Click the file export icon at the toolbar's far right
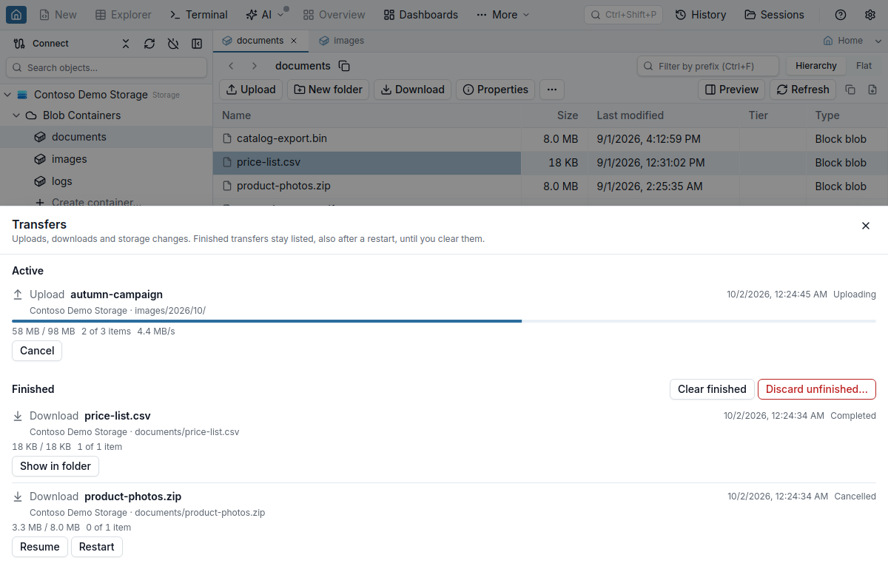Screen dimensions: 888x572 [872, 90]
